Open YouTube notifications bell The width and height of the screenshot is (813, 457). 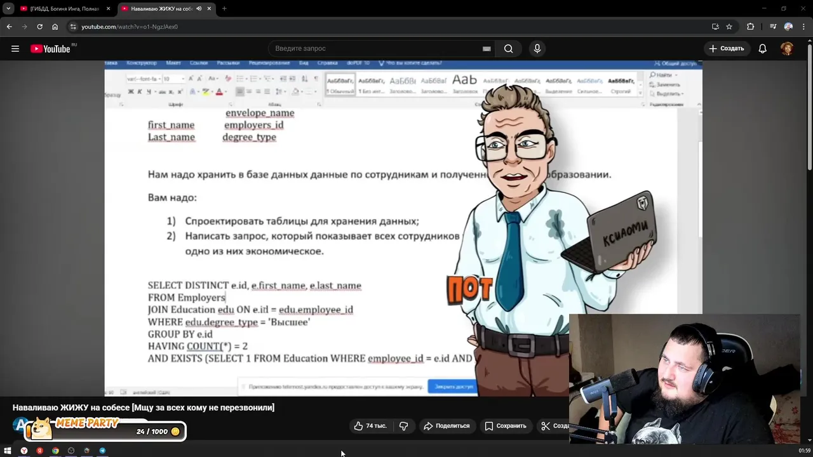[763, 48]
